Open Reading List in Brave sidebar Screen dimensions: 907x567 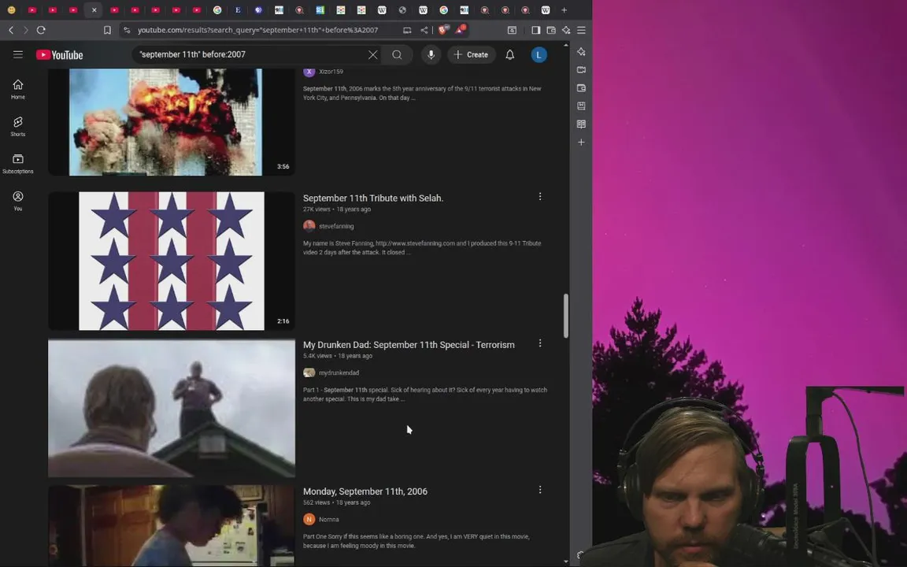[581, 124]
